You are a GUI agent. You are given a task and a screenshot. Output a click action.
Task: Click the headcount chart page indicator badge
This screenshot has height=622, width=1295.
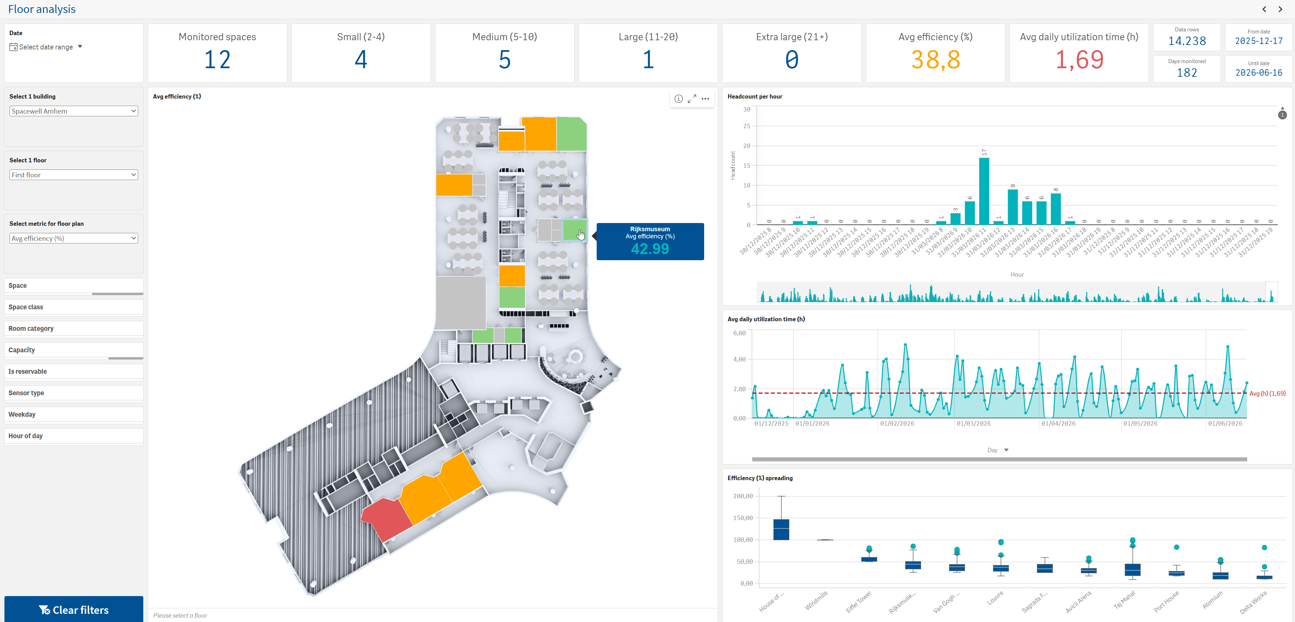pos(1282,115)
